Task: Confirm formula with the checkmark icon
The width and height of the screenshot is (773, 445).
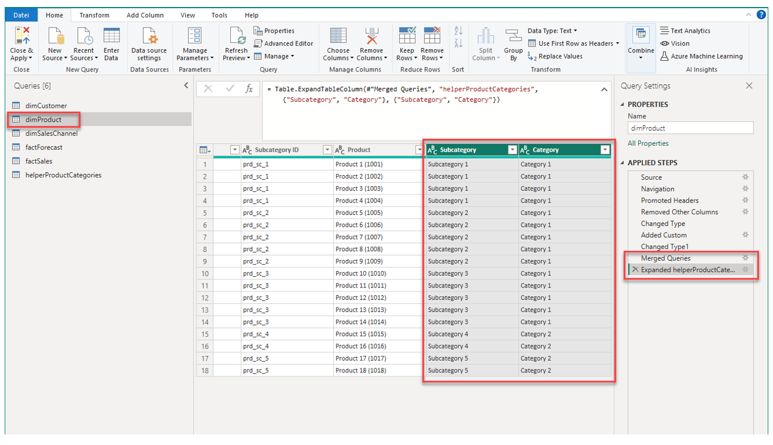Action: point(229,88)
